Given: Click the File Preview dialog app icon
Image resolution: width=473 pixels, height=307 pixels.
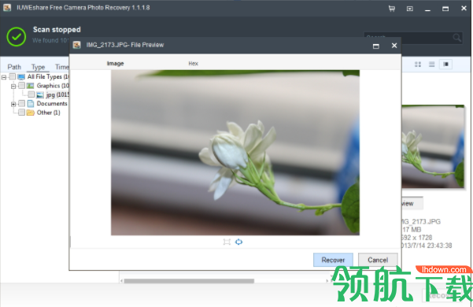Looking at the screenshot, I should [x=77, y=45].
